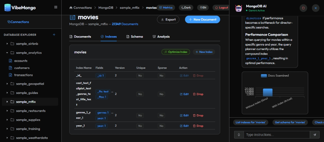This screenshot has height=142, width=324.
Task: Expand the sample_training database
Action: click(7, 129)
